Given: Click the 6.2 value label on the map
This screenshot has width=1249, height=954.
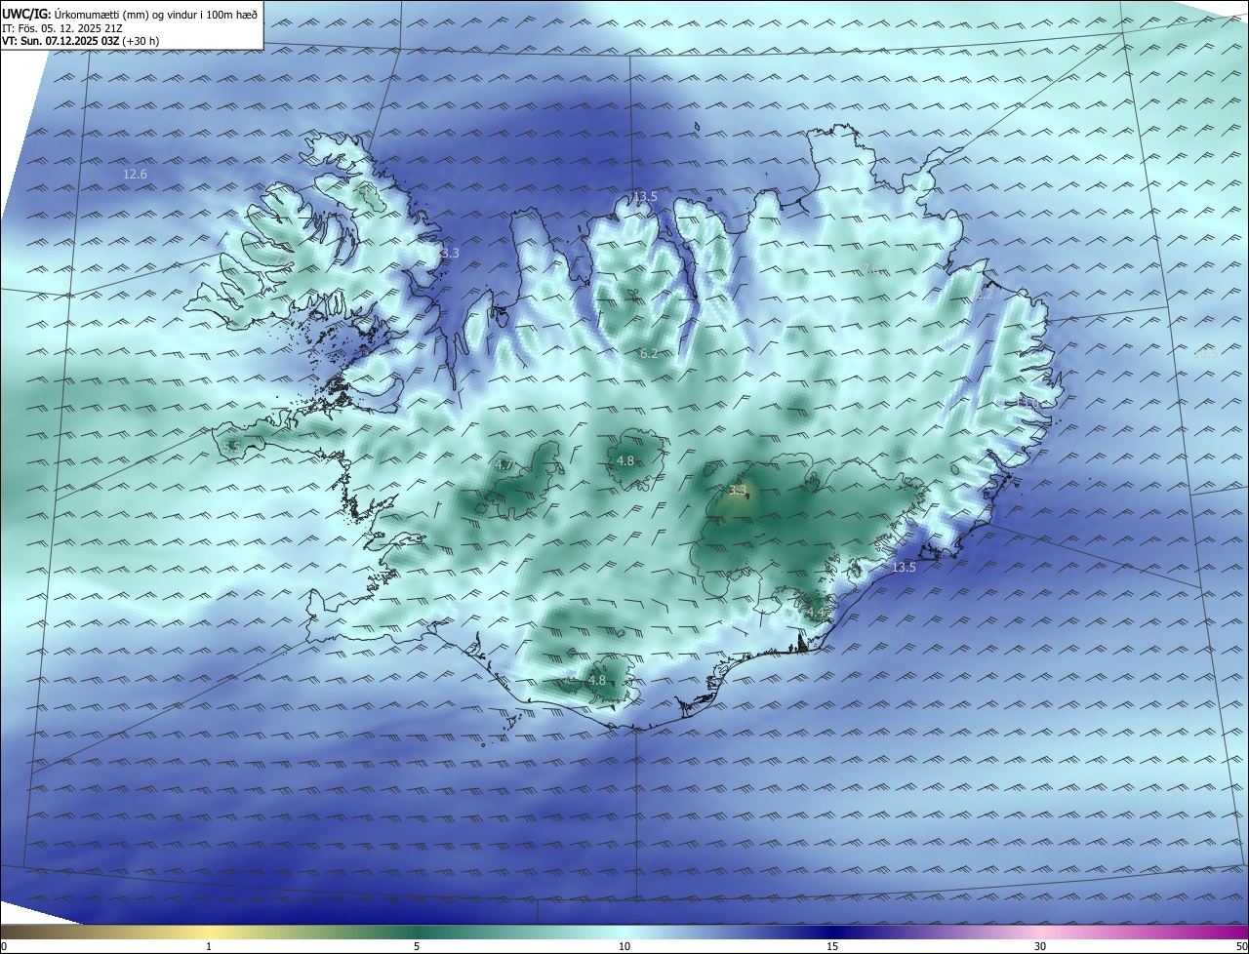Looking at the screenshot, I should pyautogui.click(x=649, y=354).
